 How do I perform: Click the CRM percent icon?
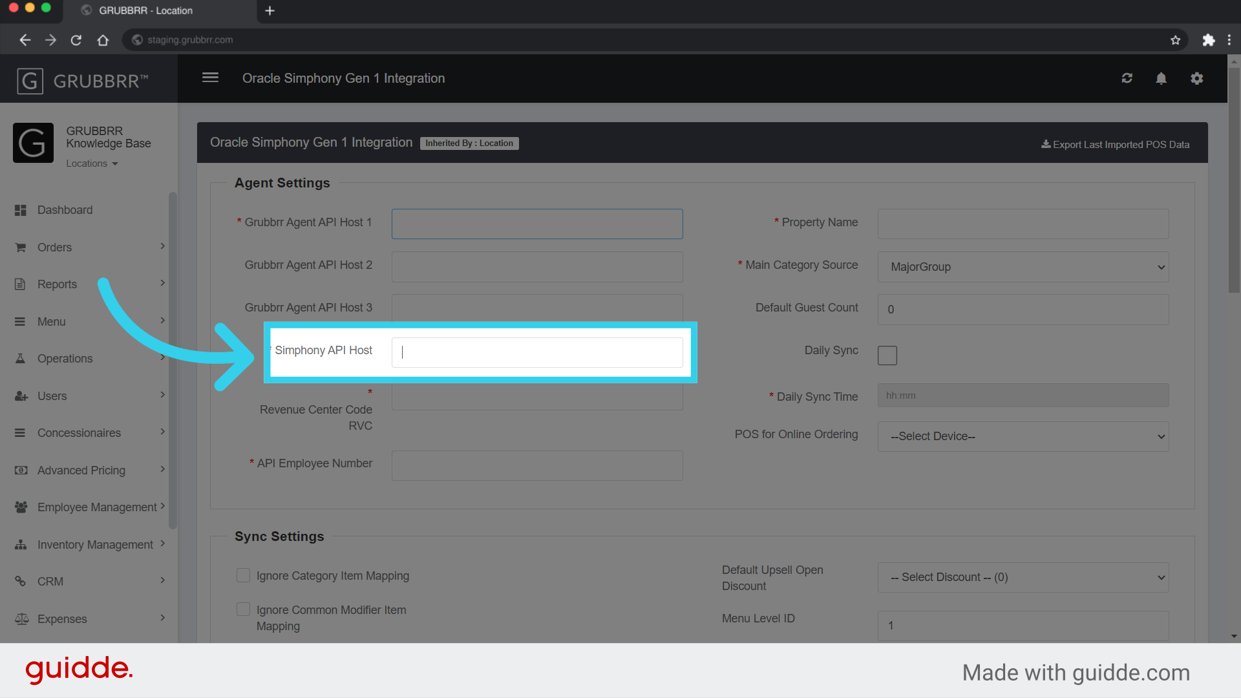tap(21, 582)
